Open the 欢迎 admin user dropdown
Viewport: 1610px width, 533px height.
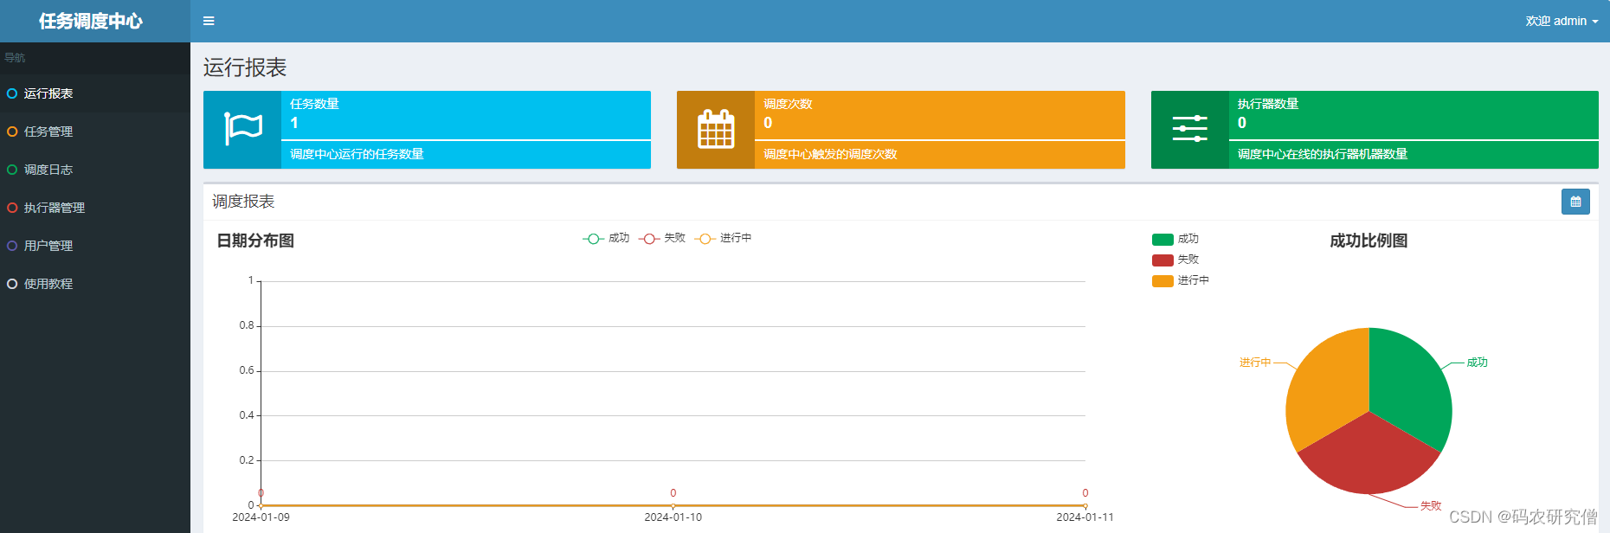pos(1562,21)
